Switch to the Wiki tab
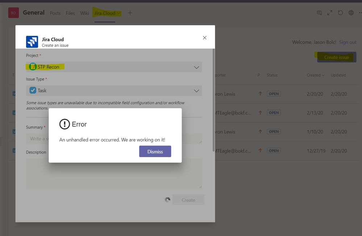This screenshot has width=362, height=236. point(84,13)
